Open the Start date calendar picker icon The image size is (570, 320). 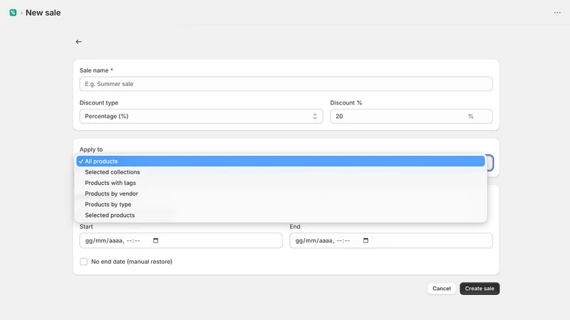(x=155, y=240)
